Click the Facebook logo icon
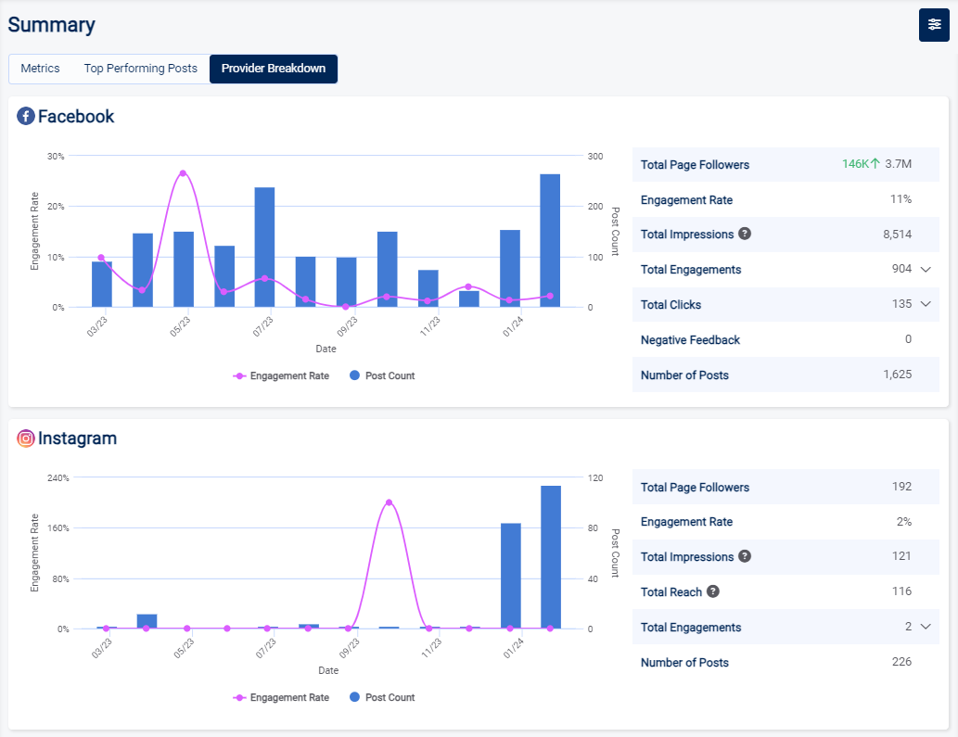Viewport: 958px width, 737px height. [26, 117]
